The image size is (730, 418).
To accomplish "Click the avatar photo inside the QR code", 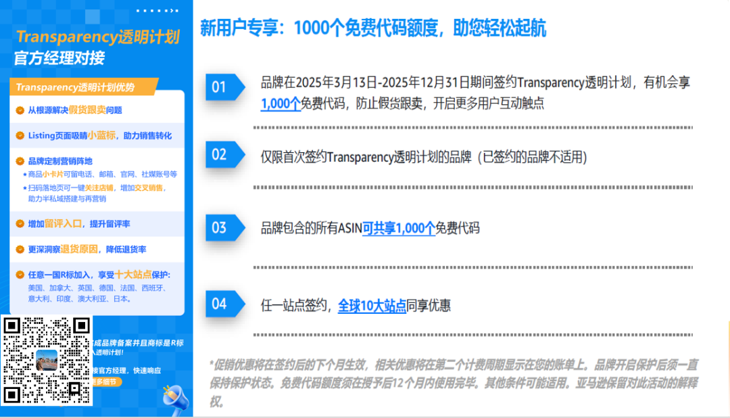I will (47, 360).
